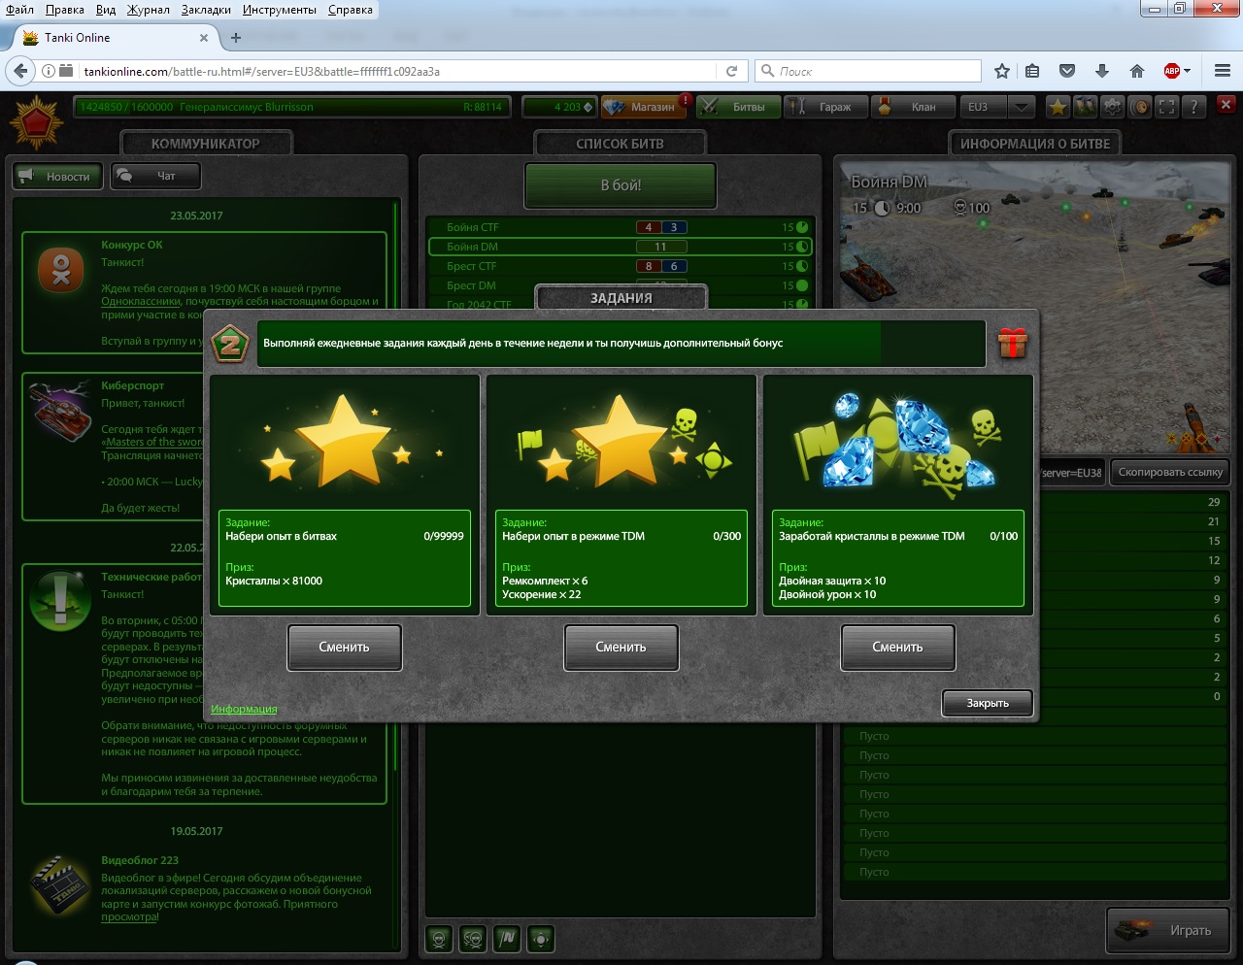
Task: Toggle the double skull team deathmatch filter
Action: tap(473, 939)
